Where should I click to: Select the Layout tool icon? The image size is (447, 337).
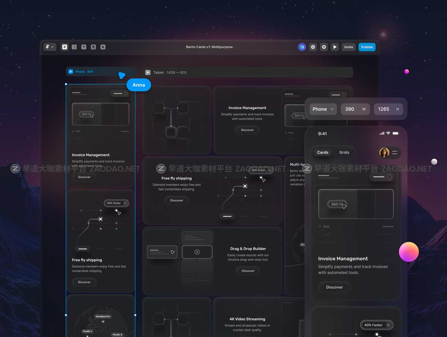click(74, 47)
